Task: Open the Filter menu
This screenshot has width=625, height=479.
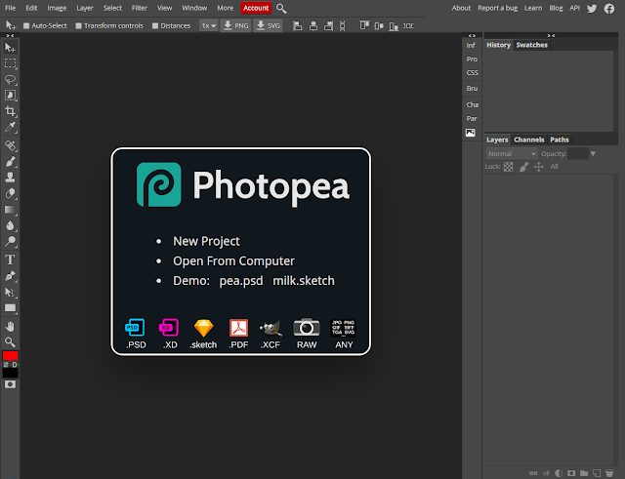Action: [x=140, y=8]
